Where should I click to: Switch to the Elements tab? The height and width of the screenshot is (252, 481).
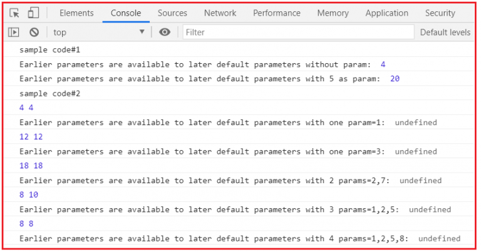pos(76,13)
